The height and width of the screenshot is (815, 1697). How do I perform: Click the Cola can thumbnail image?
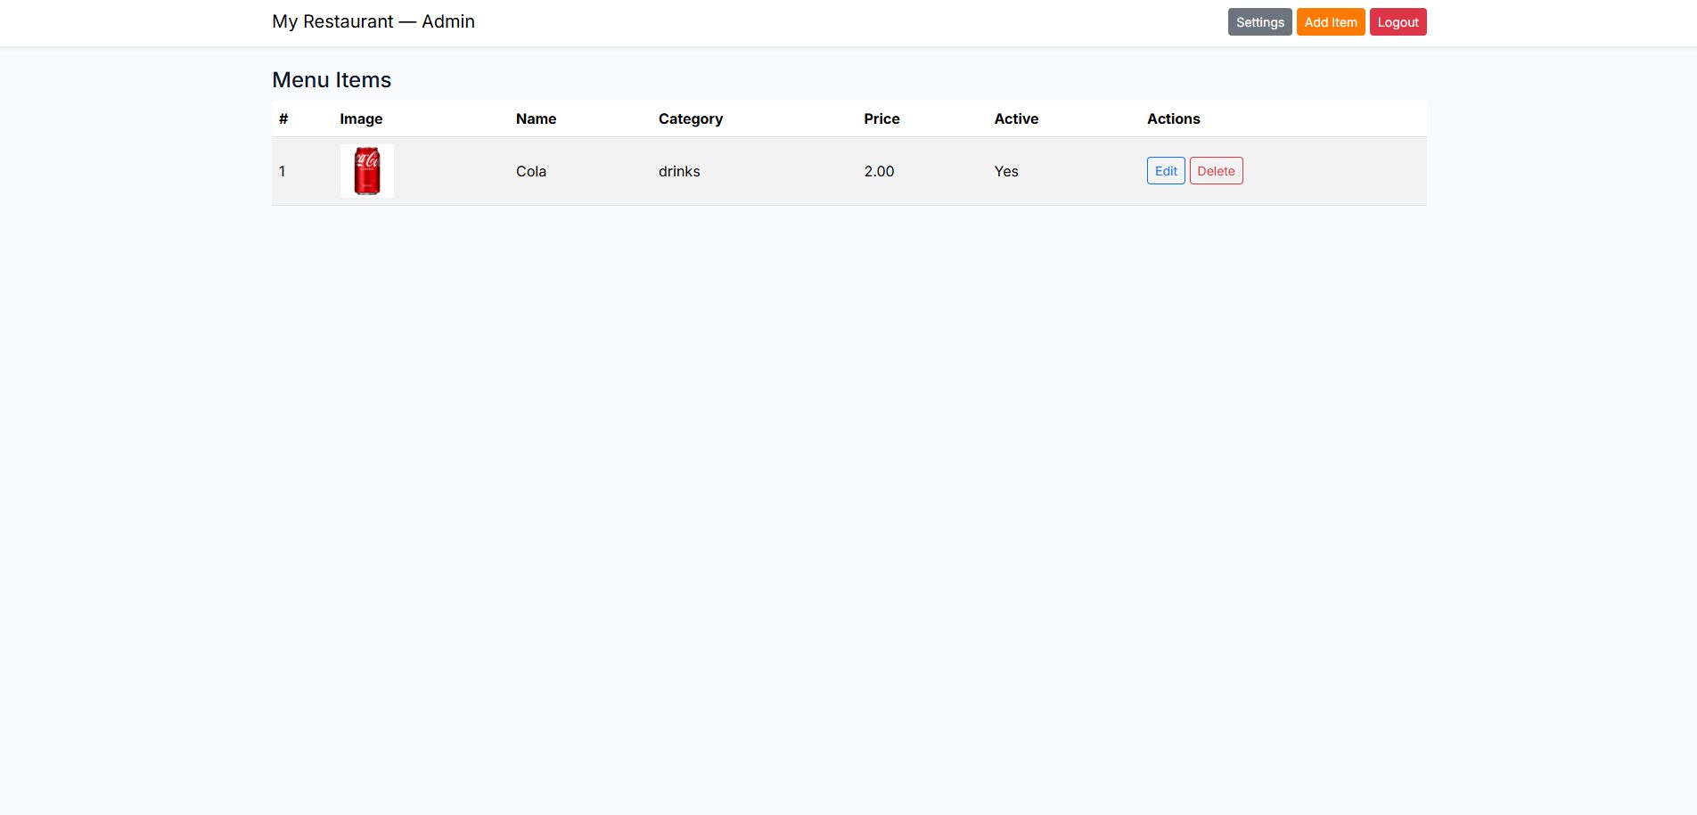[x=367, y=171]
